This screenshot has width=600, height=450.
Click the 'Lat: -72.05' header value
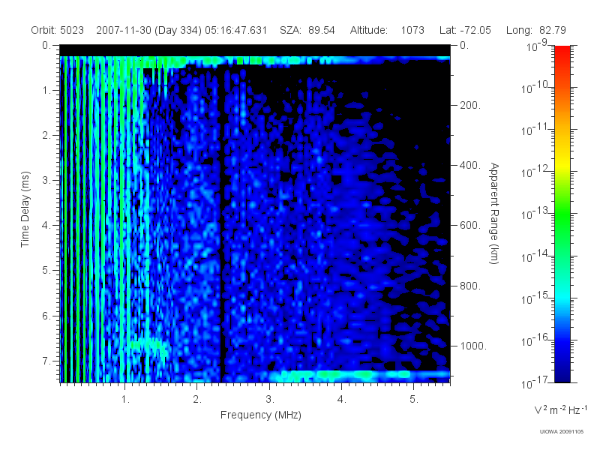[x=465, y=30]
